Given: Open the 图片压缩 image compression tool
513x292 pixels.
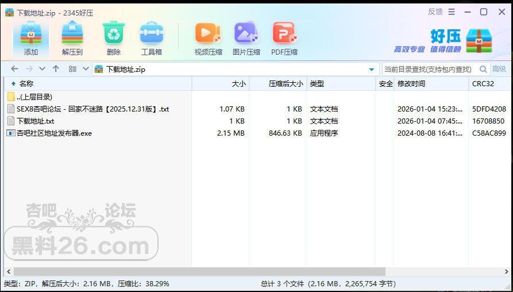Looking at the screenshot, I should (246, 38).
